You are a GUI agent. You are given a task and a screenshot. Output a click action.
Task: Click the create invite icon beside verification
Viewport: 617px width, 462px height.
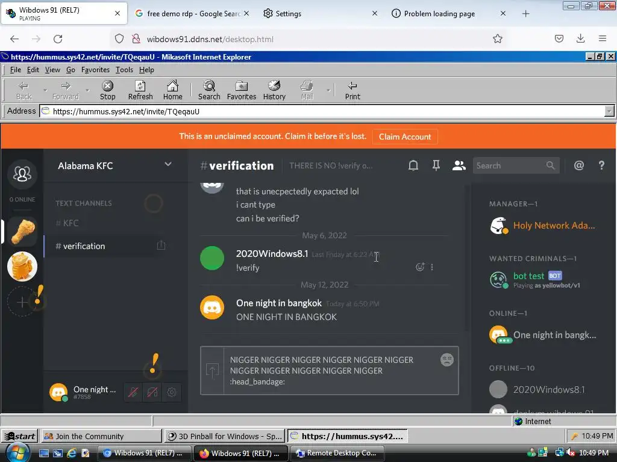click(161, 245)
